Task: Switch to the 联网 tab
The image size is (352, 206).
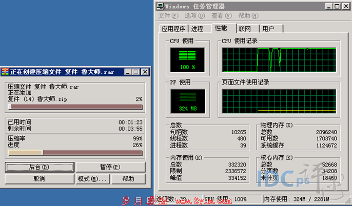Action: pos(248,29)
